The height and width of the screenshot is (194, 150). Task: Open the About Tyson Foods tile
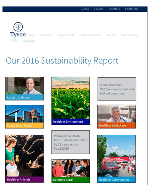click(x=25, y=117)
